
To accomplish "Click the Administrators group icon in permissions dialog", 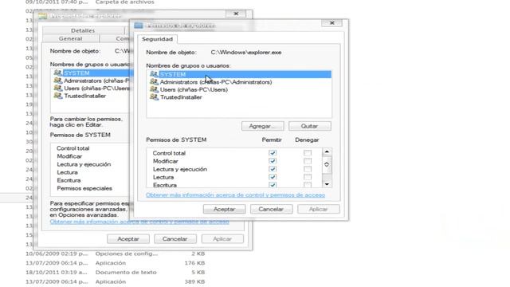I will click(154, 81).
